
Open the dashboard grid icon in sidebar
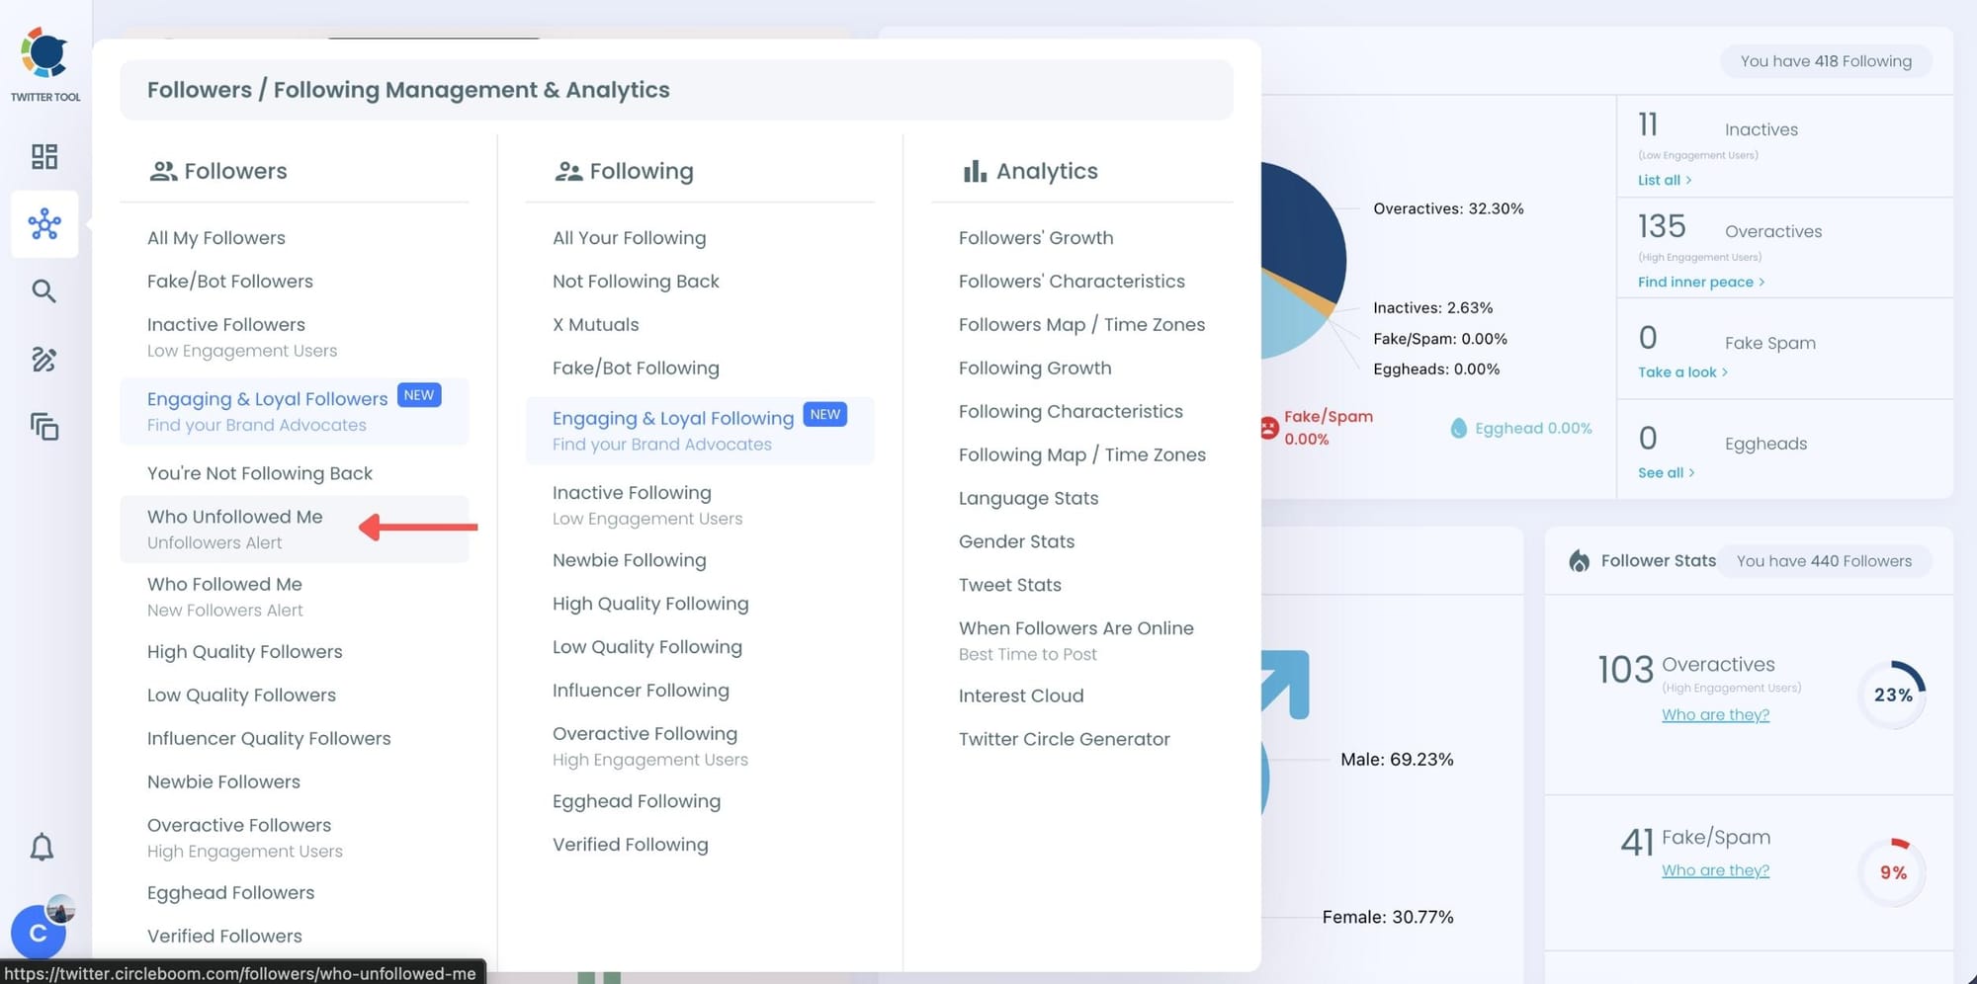click(x=44, y=157)
